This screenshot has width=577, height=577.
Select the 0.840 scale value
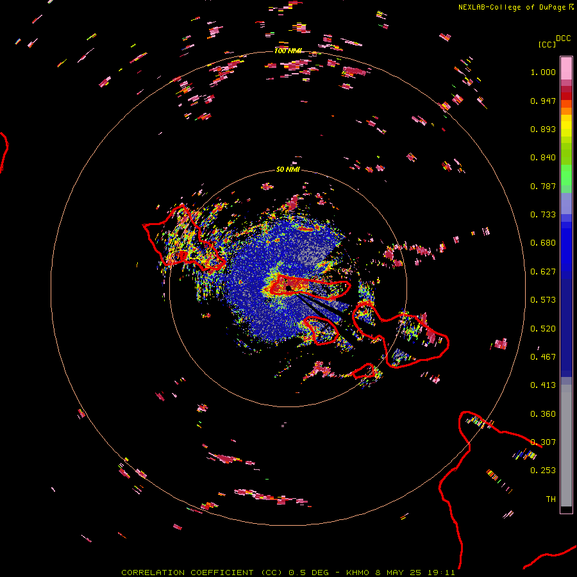pos(543,158)
